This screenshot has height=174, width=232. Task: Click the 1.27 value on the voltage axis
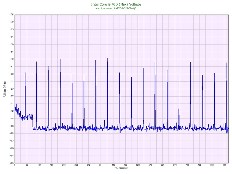[x=11, y=89]
